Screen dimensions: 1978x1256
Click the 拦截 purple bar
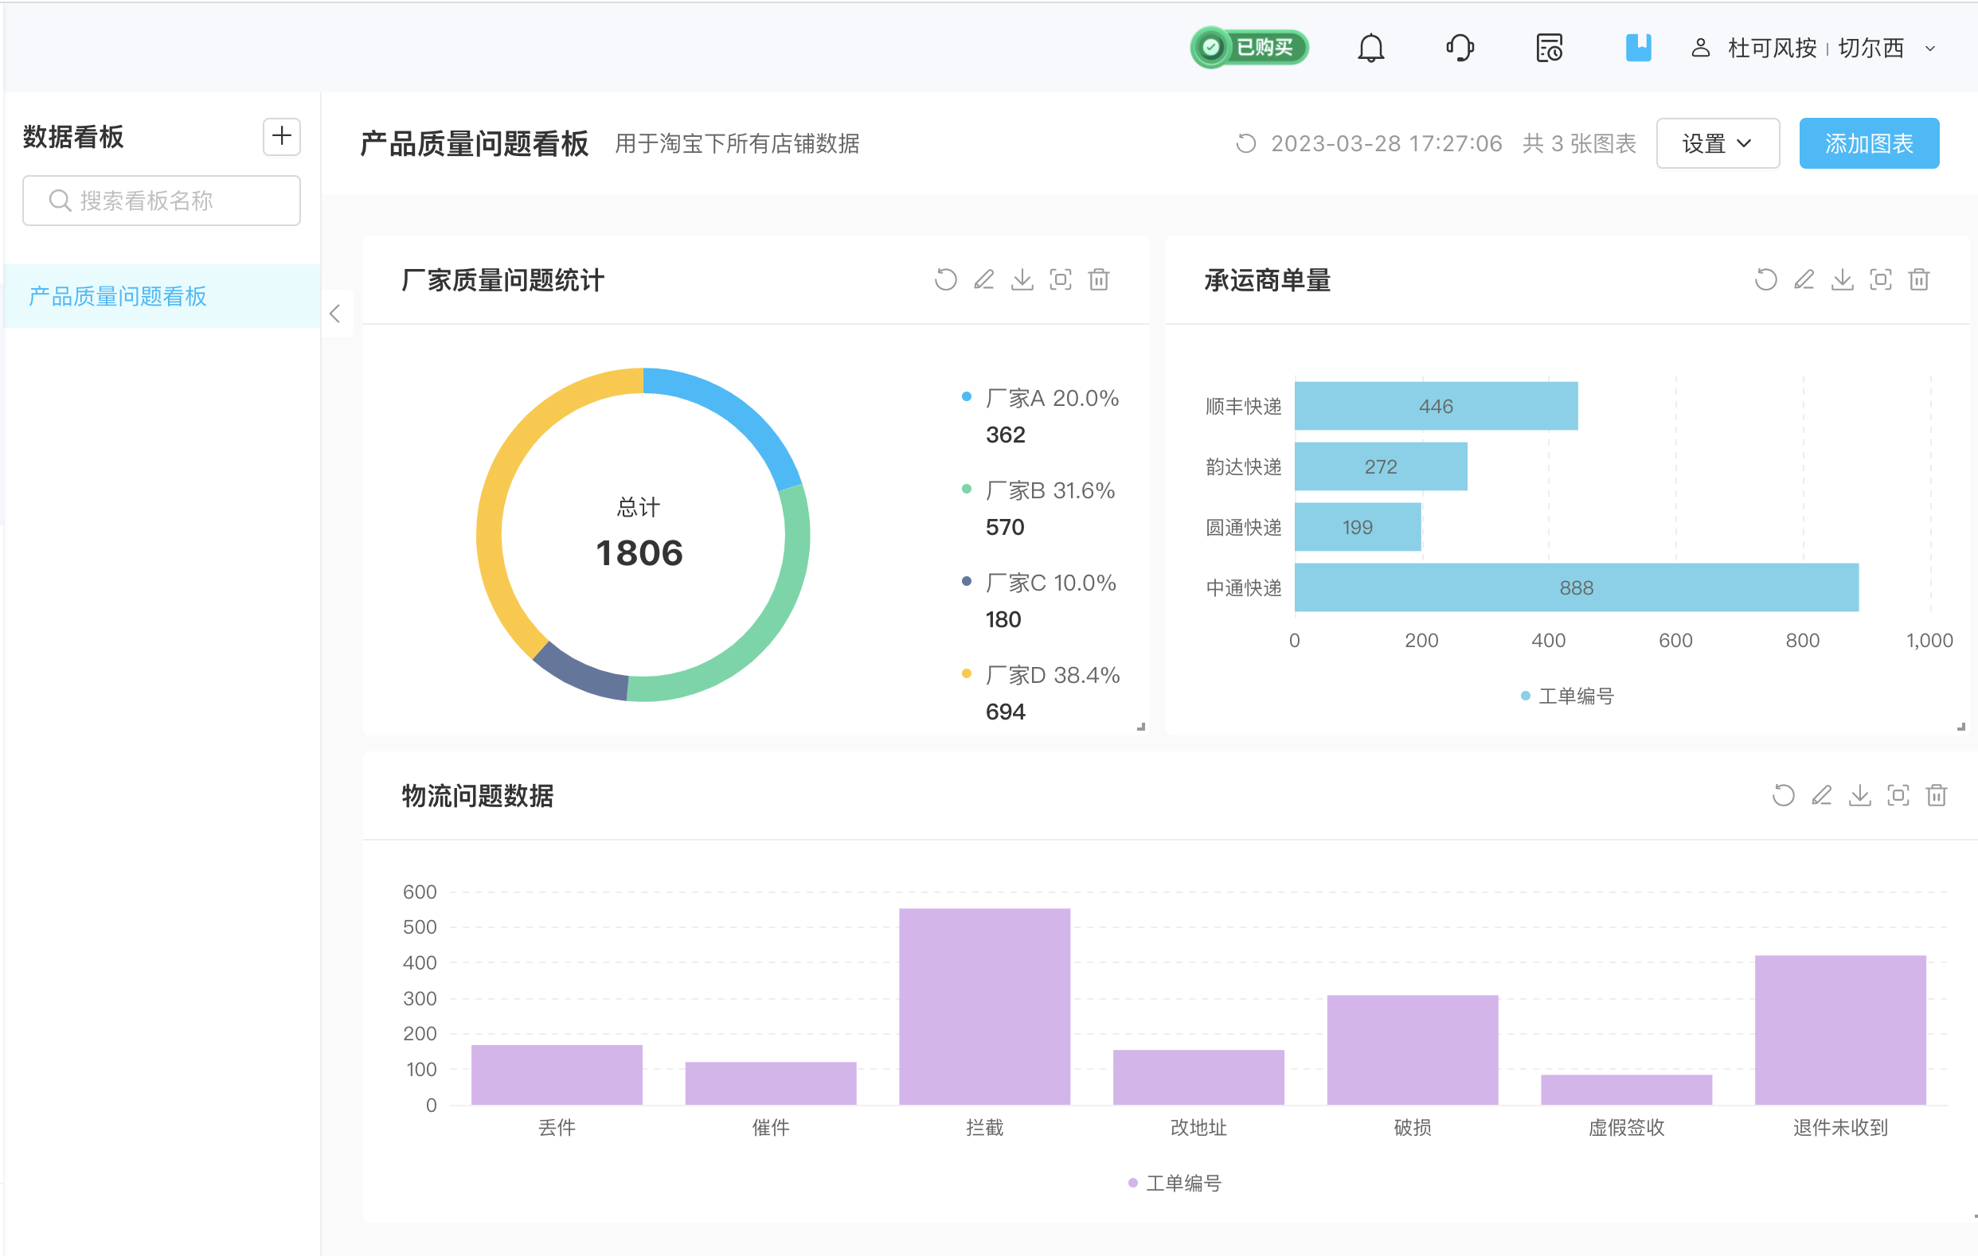click(x=985, y=1006)
